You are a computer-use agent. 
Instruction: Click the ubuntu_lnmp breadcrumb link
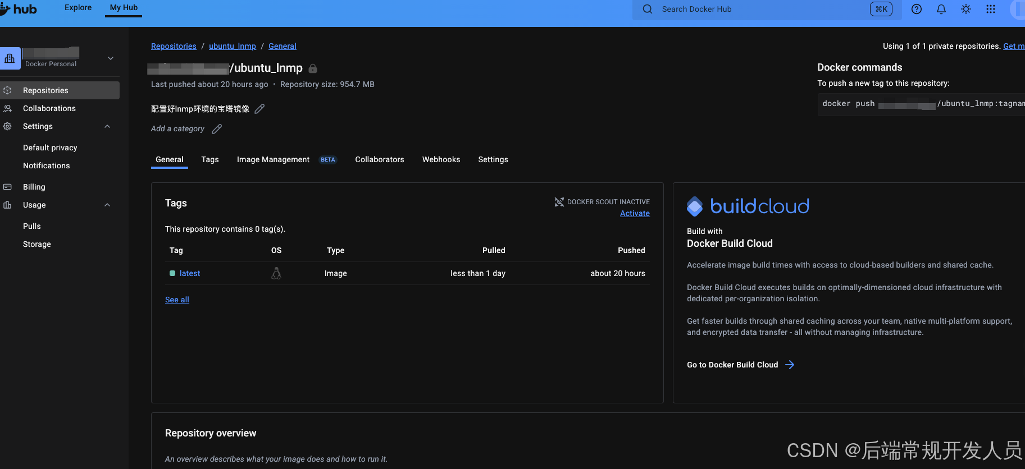233,46
